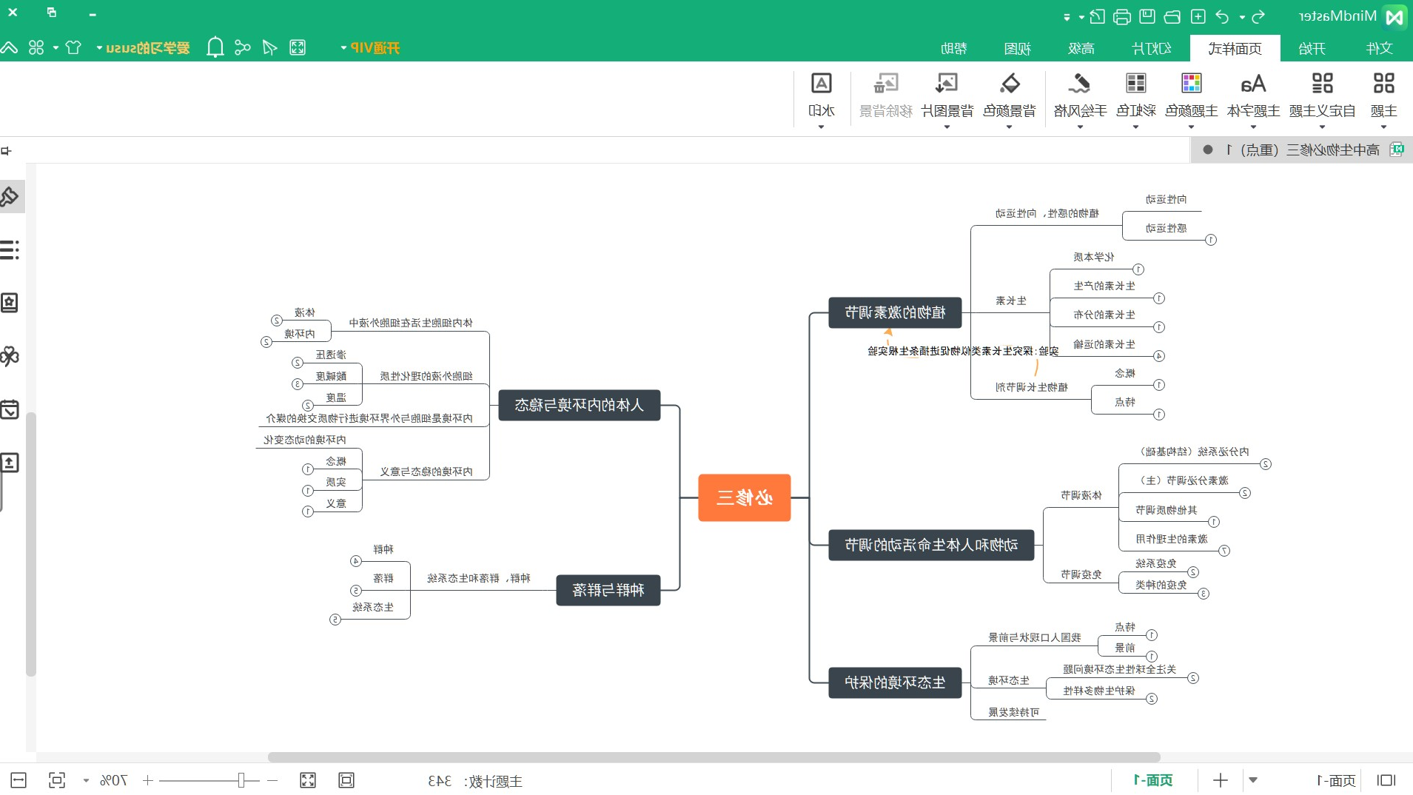Select the 种群与群落 main topic
1413x795 pixels.
[608, 590]
